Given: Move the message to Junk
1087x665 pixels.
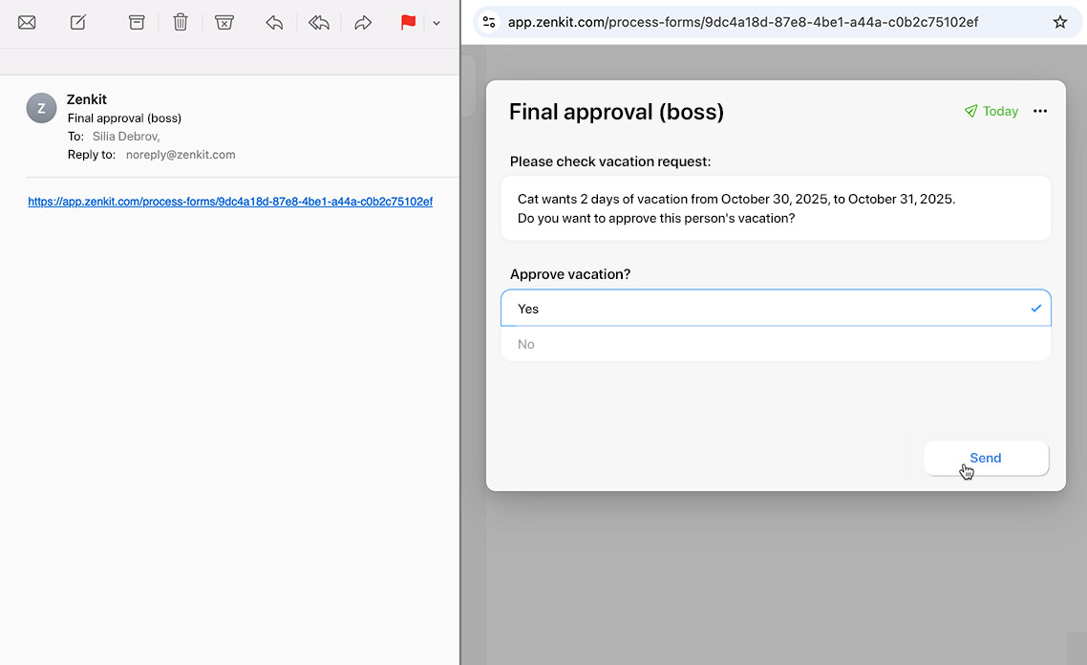Looking at the screenshot, I should click(x=224, y=22).
